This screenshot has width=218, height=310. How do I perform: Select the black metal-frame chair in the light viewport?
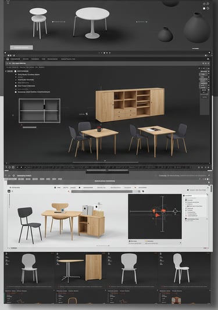tap(30, 225)
